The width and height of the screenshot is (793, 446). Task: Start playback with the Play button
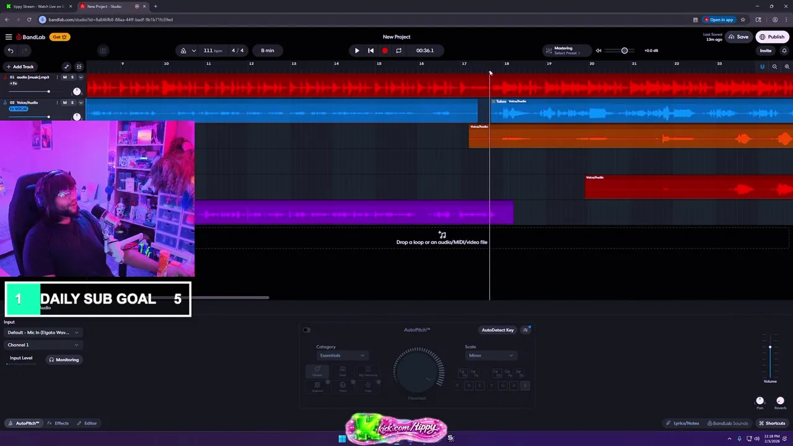pyautogui.click(x=357, y=50)
